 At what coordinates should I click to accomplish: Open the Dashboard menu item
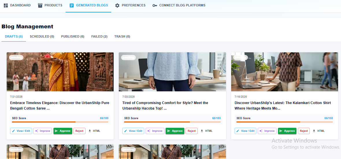(17, 5)
